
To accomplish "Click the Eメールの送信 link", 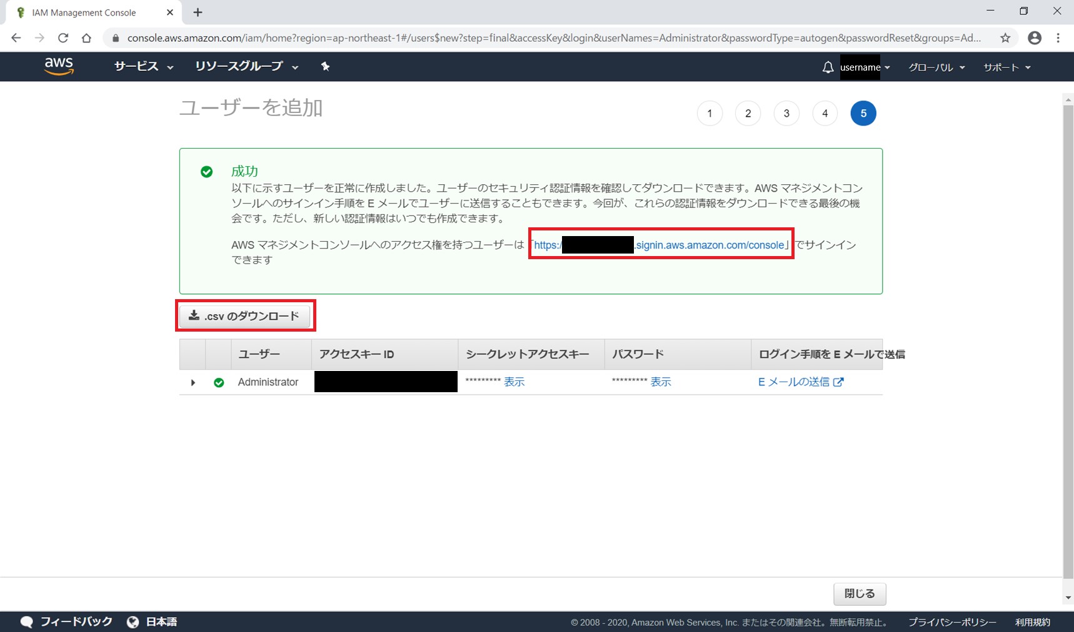I will (793, 382).
